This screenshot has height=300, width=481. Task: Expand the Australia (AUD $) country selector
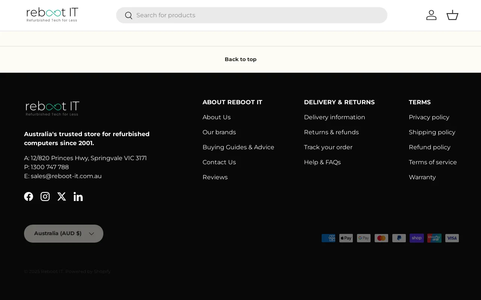64,233
